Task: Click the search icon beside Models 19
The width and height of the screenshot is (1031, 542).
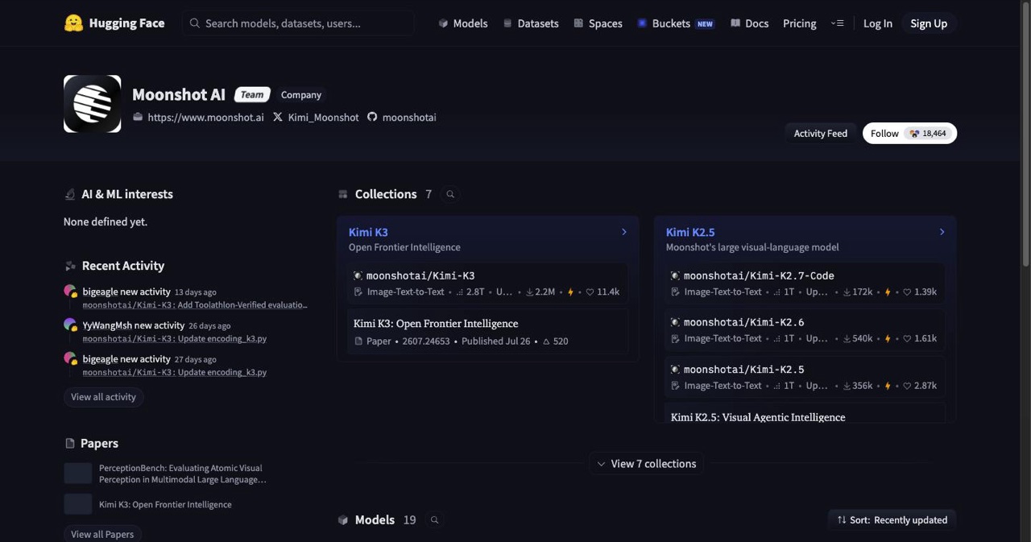Action: 434,520
